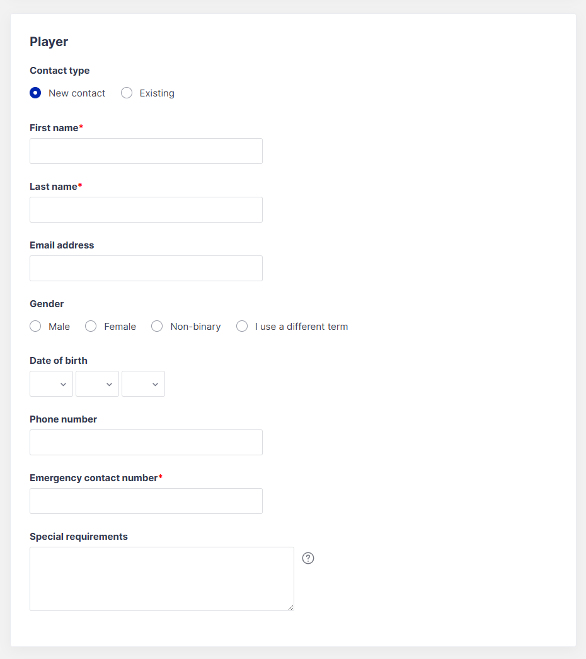Click the Email address input box
The image size is (586, 659).
[146, 268]
